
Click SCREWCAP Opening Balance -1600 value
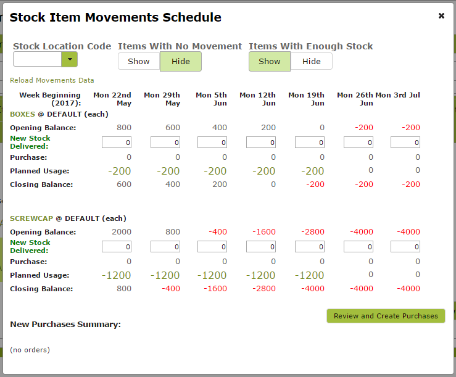pos(263,232)
